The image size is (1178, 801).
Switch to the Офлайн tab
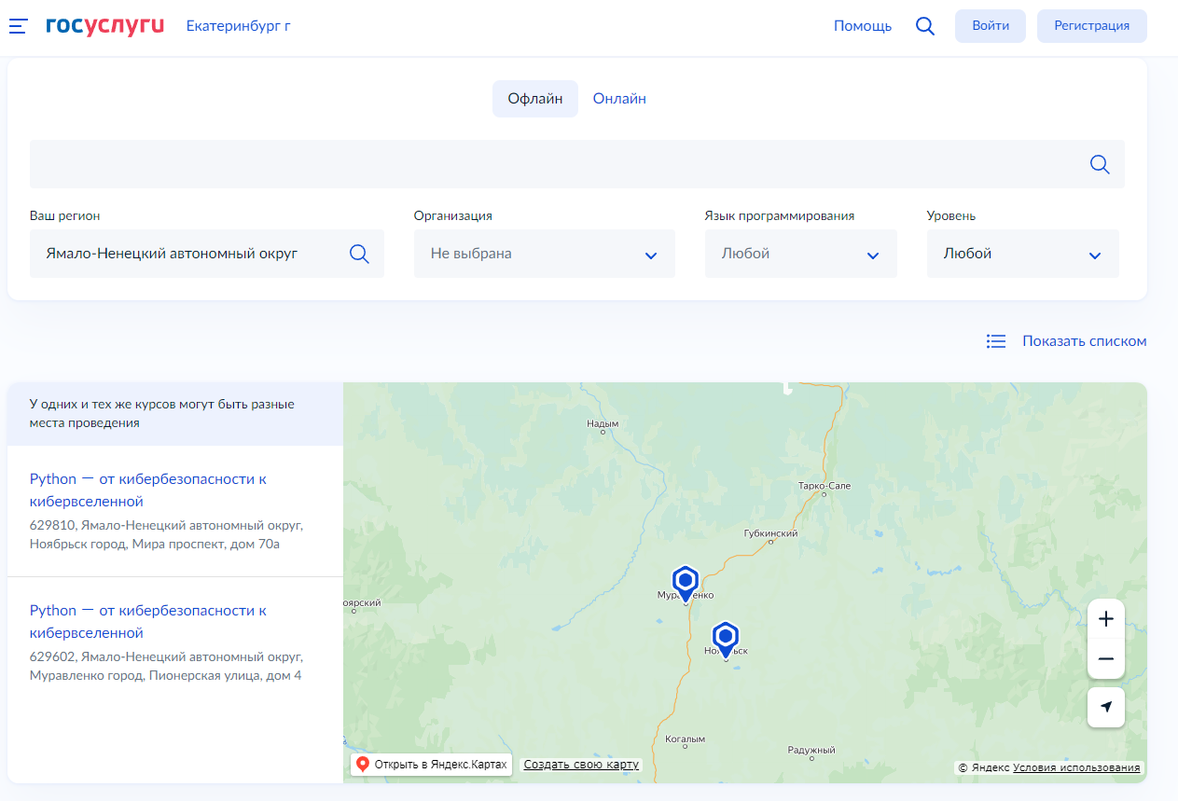tap(535, 99)
